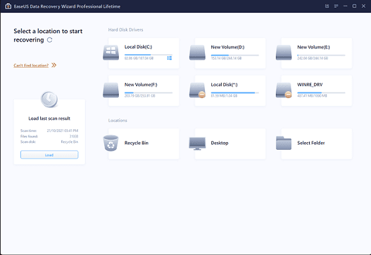Click the EaseUS app logo in the title bar

tap(8, 6)
